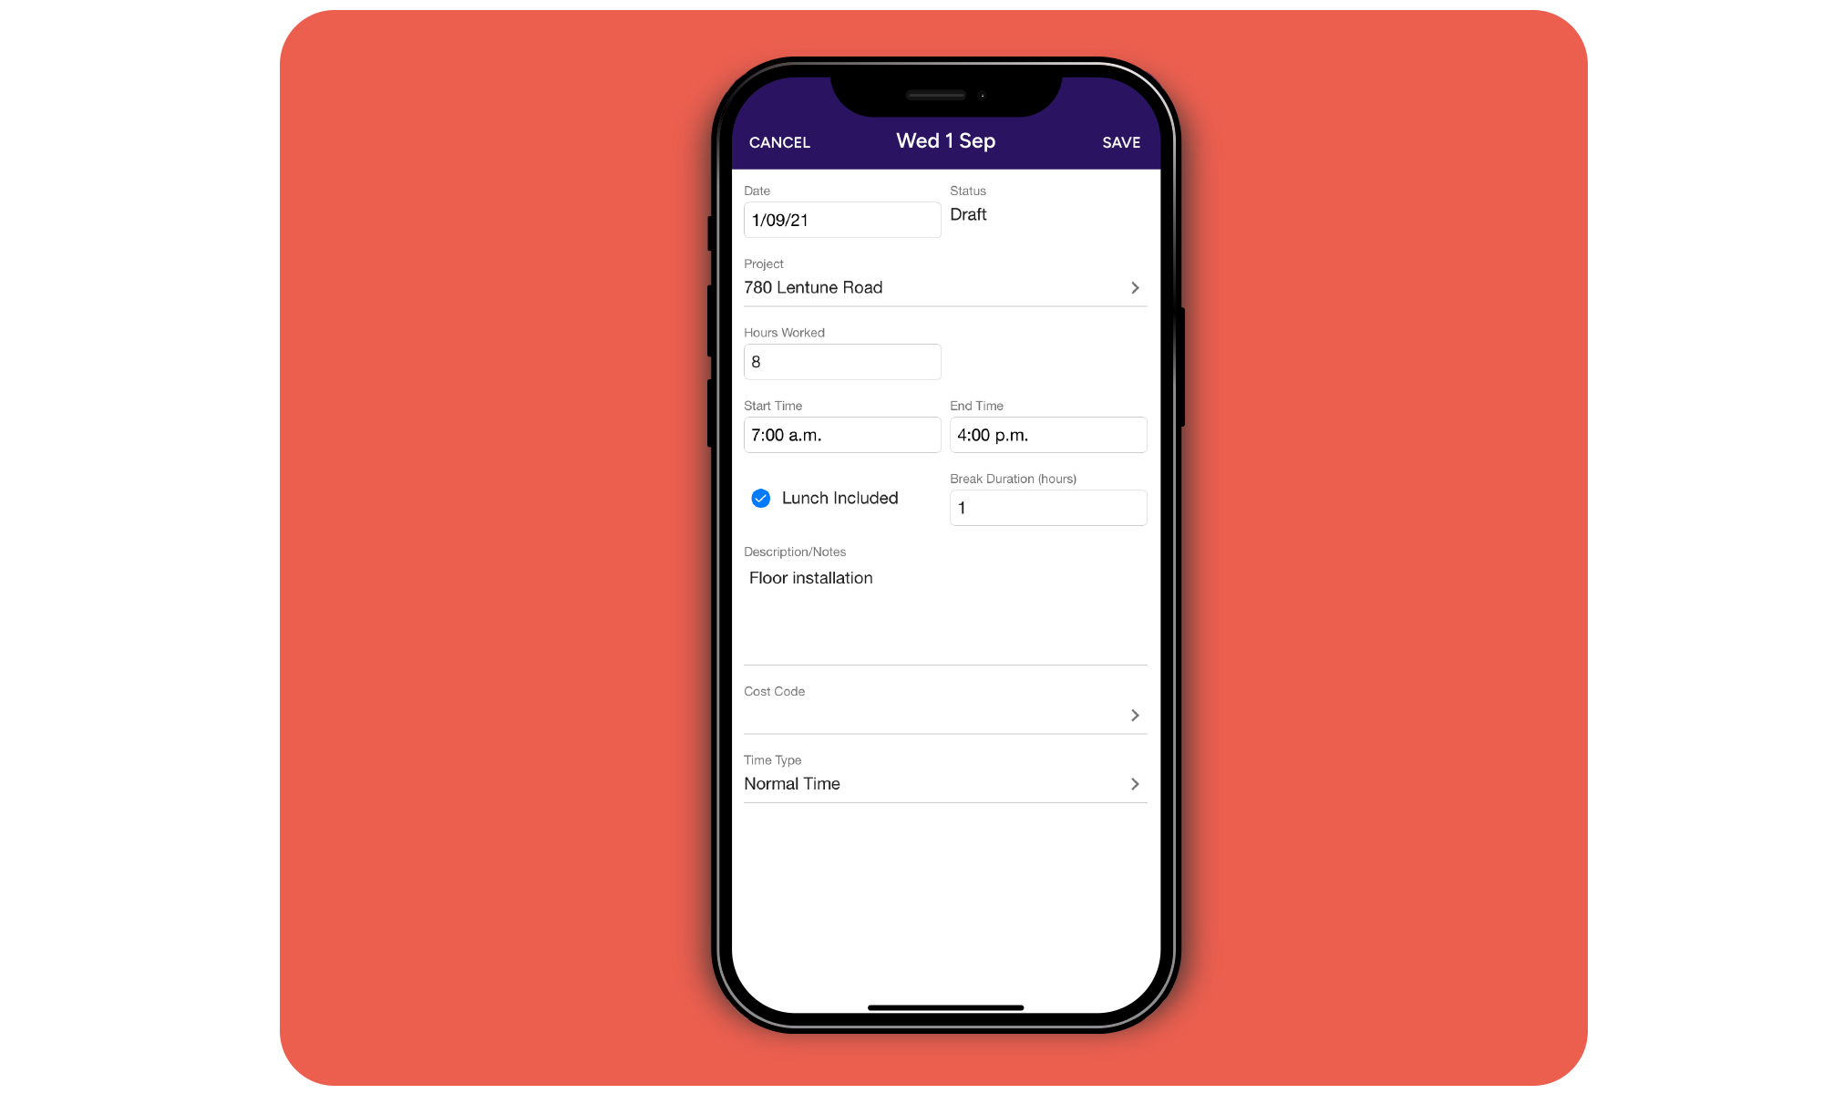This screenshot has height=1094, width=1823.
Task: Tap the Break Duration hours field
Action: 1047,508
